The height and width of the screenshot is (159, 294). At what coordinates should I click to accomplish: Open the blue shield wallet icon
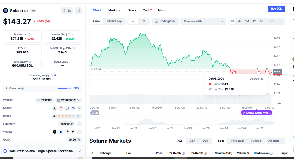[x=61, y=132]
